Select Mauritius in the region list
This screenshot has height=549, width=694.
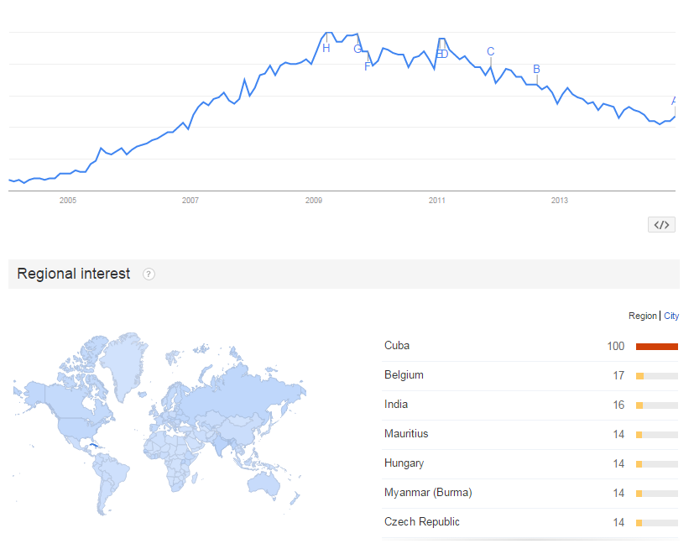pyautogui.click(x=406, y=433)
